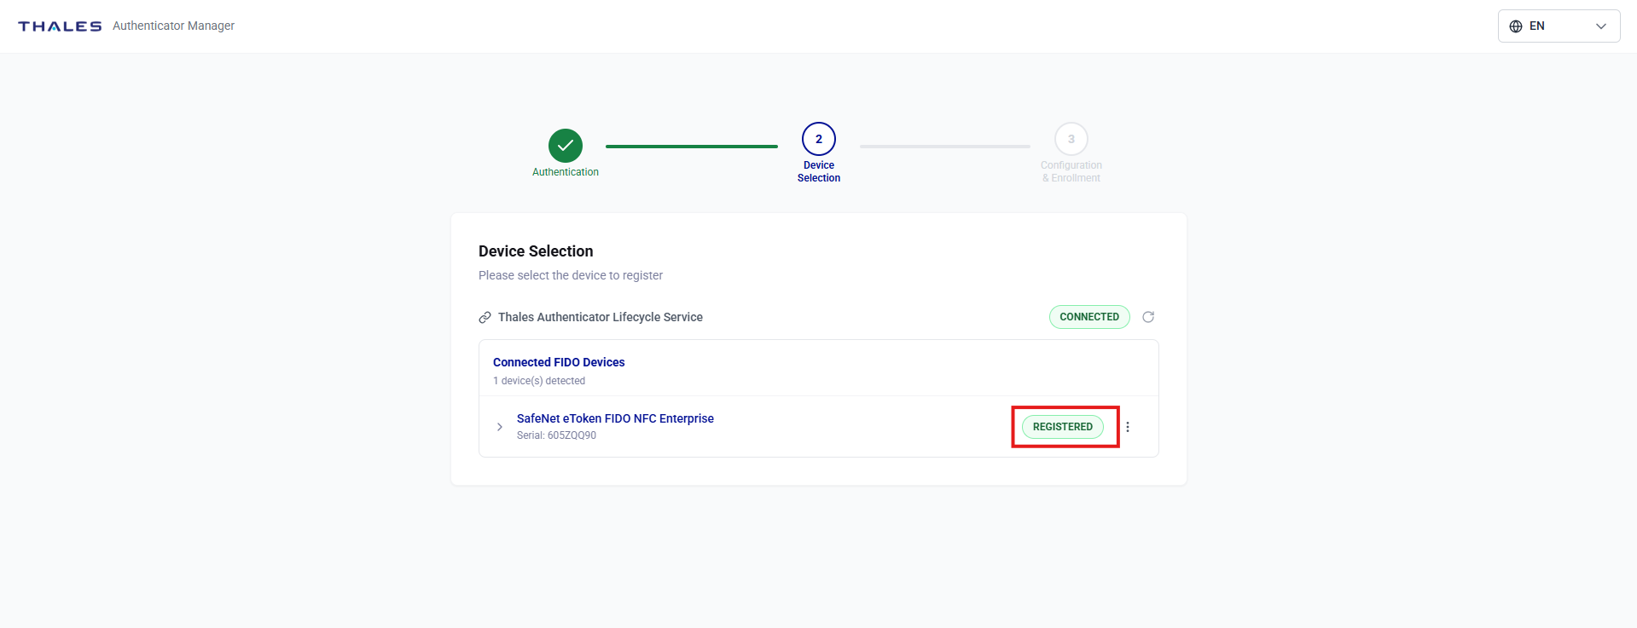Click the Thales Authenticator Lifecycle Service label
The image size is (1637, 628).
[601, 317]
